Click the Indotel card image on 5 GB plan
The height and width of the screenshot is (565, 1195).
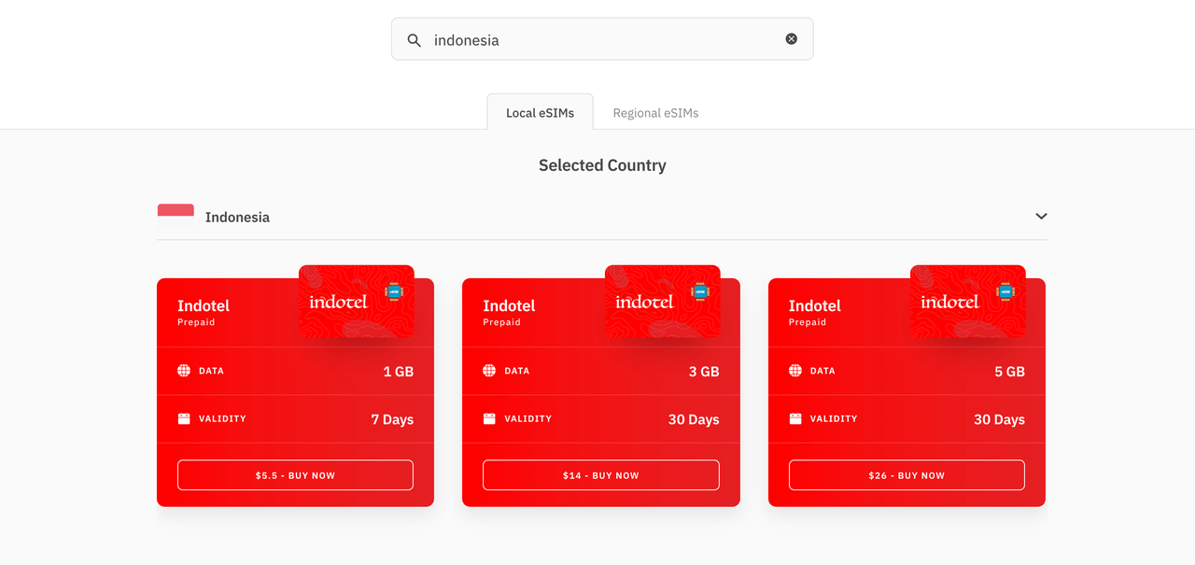(967, 302)
